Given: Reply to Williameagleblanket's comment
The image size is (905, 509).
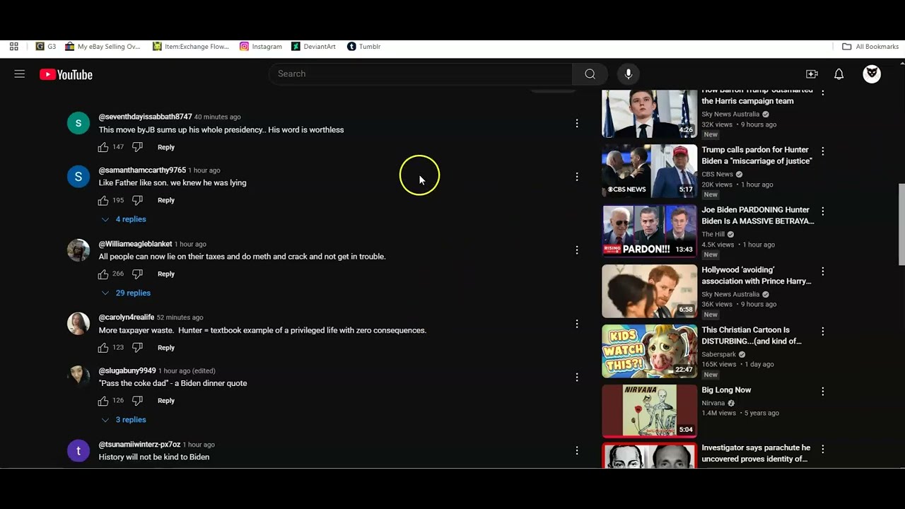Looking at the screenshot, I should click(166, 274).
